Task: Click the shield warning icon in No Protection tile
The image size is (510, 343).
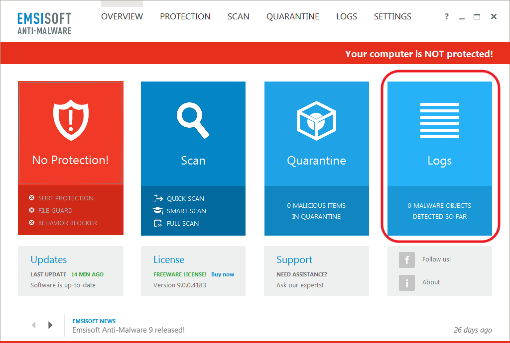Action: point(71,120)
